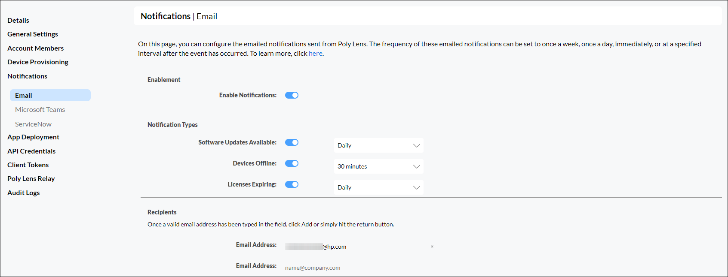Image resolution: width=728 pixels, height=277 pixels.
Task: View Audit Logs
Action: tap(23, 193)
